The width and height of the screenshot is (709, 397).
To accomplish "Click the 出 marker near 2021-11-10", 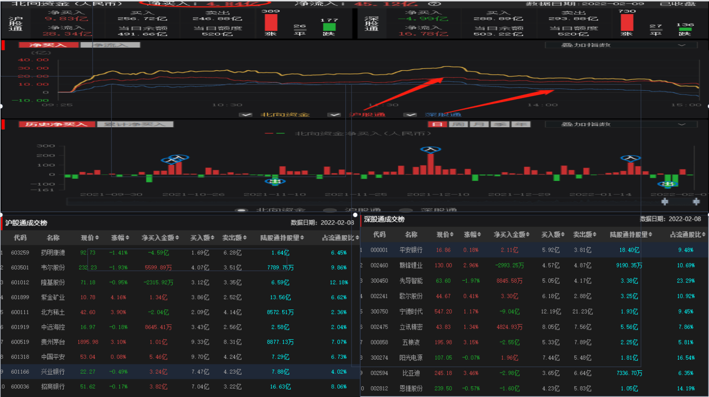I will [275, 181].
